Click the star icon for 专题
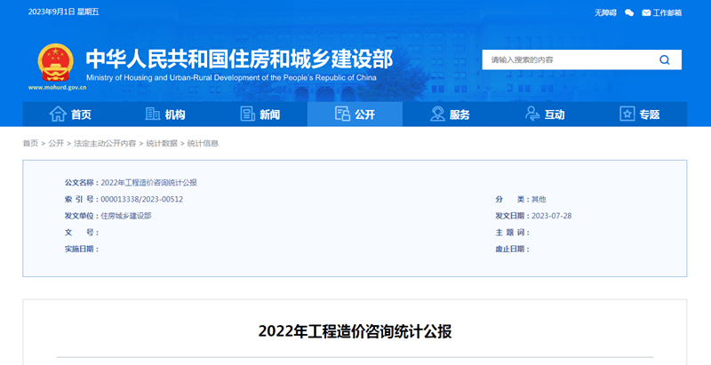711x365 pixels. (627, 114)
